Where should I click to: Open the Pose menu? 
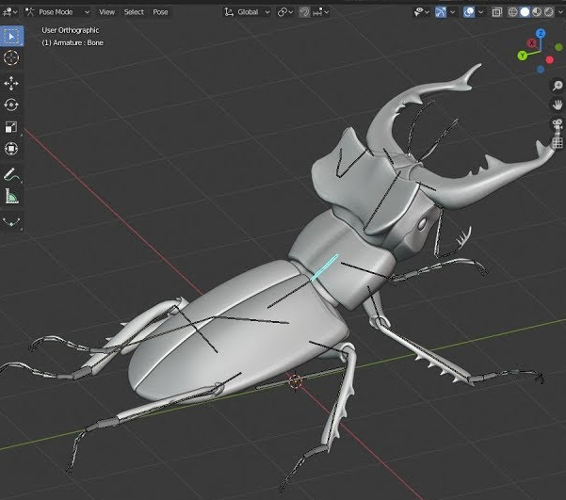[160, 12]
